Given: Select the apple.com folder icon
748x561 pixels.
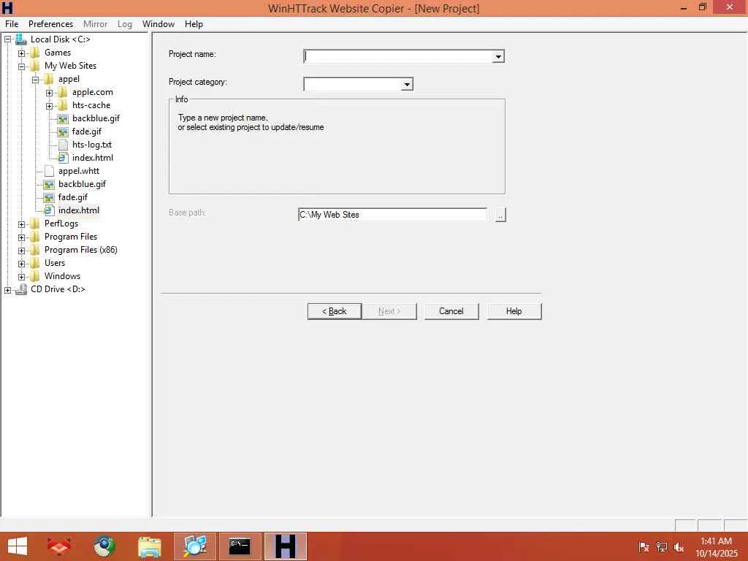Looking at the screenshot, I should pos(63,92).
